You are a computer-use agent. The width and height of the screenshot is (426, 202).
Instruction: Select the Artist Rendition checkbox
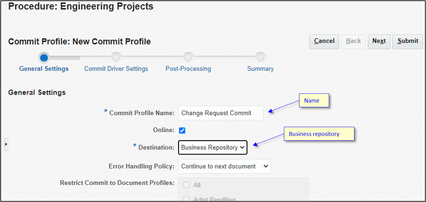[x=186, y=199]
